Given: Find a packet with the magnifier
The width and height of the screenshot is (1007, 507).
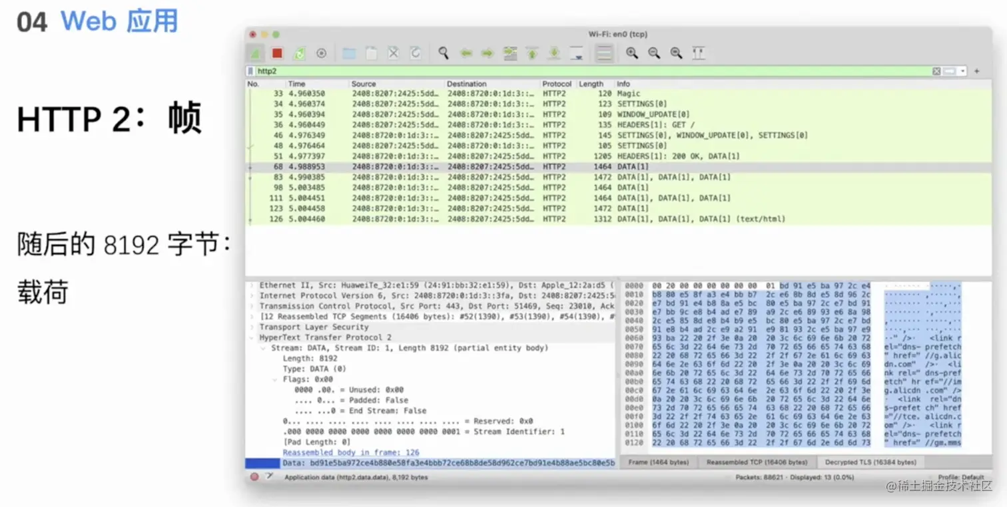Looking at the screenshot, I should click(x=443, y=53).
